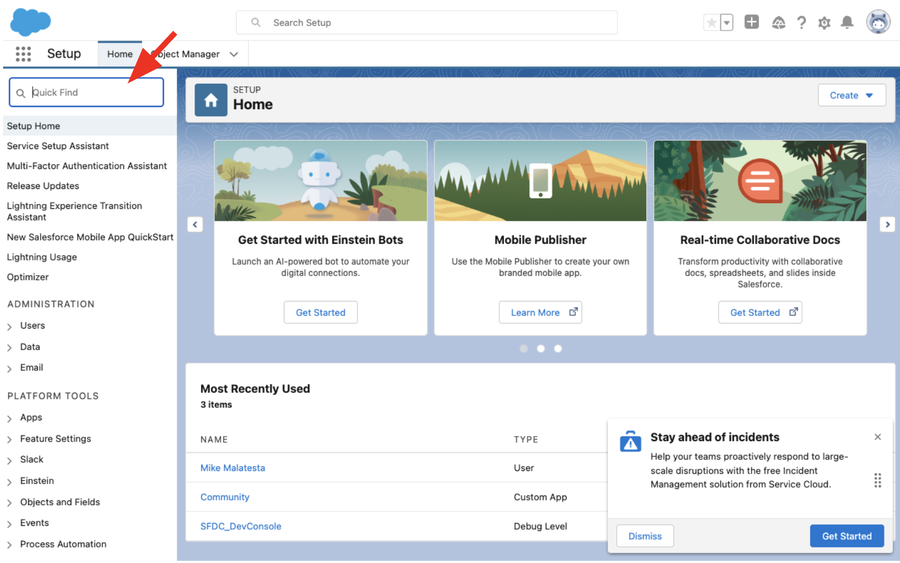Click the Search Setup field
The image size is (900, 563).
coord(427,23)
